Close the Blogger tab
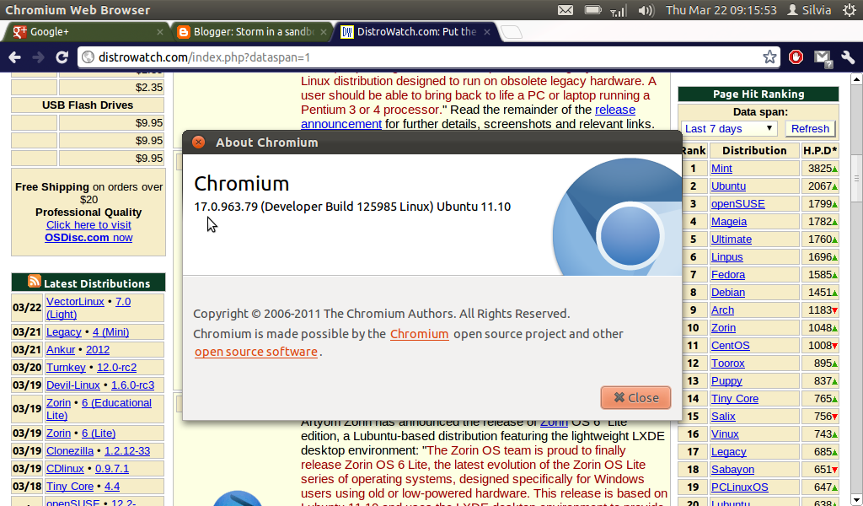Image resolution: width=863 pixels, height=506 pixels. tap(324, 32)
